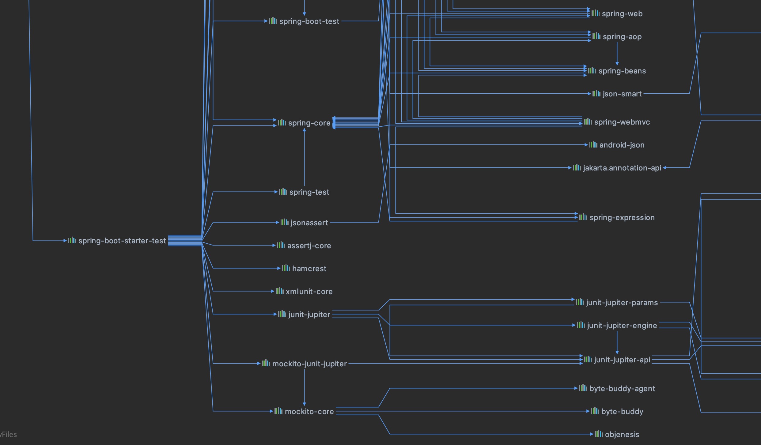Select the json-smart node label

tap(622, 94)
